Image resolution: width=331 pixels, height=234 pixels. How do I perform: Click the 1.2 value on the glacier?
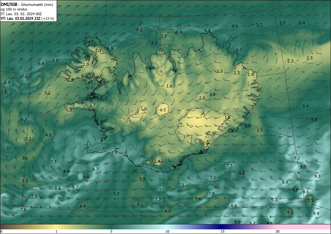pos(144,109)
